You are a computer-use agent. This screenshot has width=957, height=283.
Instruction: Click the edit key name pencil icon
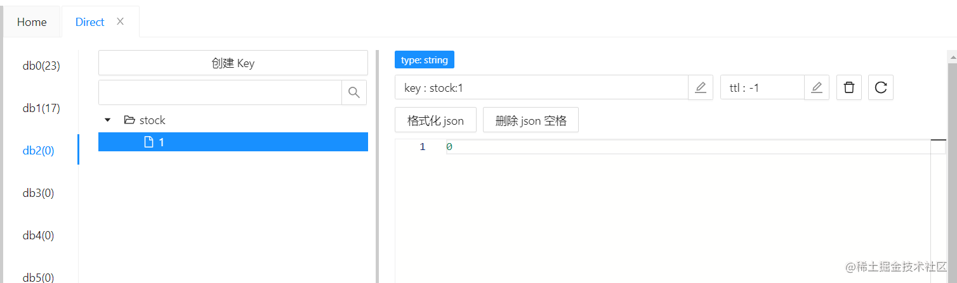pos(701,87)
